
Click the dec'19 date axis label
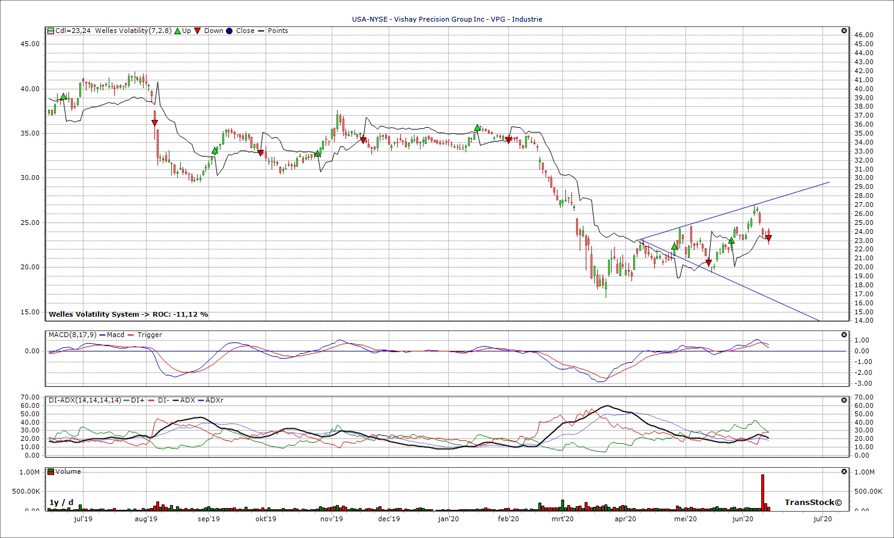click(389, 519)
